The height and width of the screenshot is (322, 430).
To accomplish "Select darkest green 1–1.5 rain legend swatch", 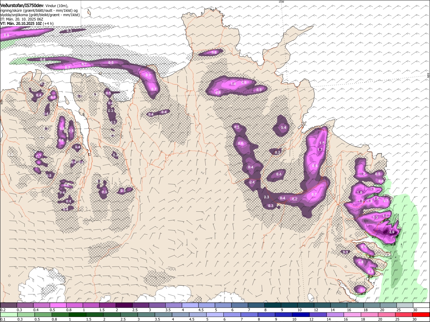I will (78, 315).
